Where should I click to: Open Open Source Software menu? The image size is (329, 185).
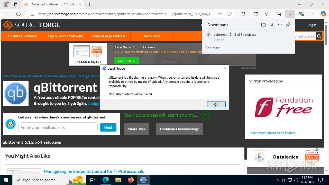tap(66, 36)
